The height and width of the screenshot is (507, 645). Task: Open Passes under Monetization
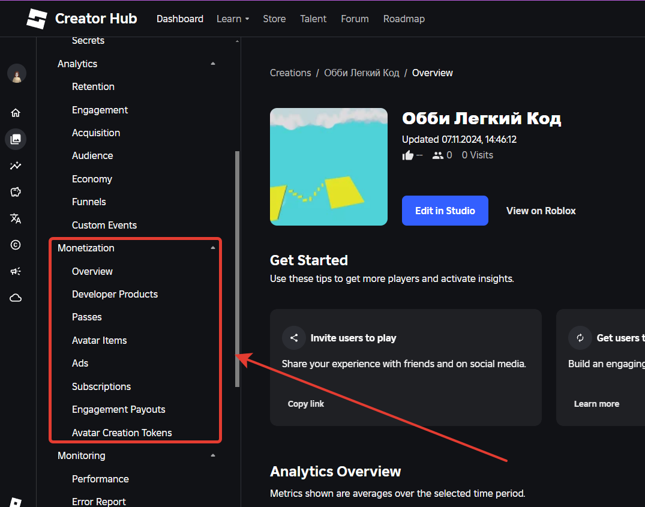point(87,317)
